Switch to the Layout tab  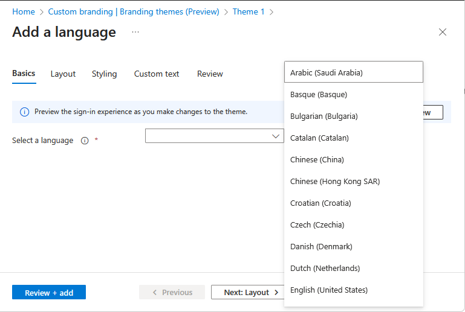pyautogui.click(x=63, y=74)
